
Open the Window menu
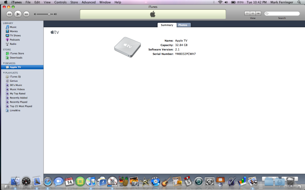pyautogui.click(x=105, y=2)
